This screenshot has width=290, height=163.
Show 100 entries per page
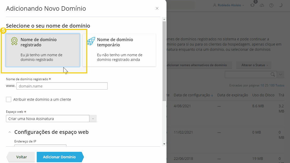click(272, 85)
